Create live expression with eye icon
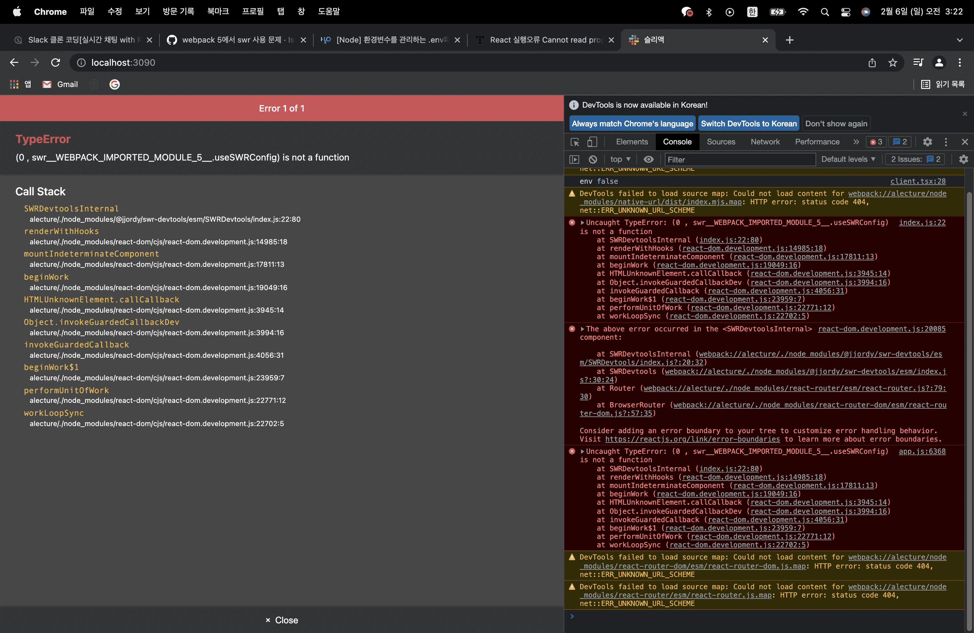The height and width of the screenshot is (633, 974). click(648, 159)
